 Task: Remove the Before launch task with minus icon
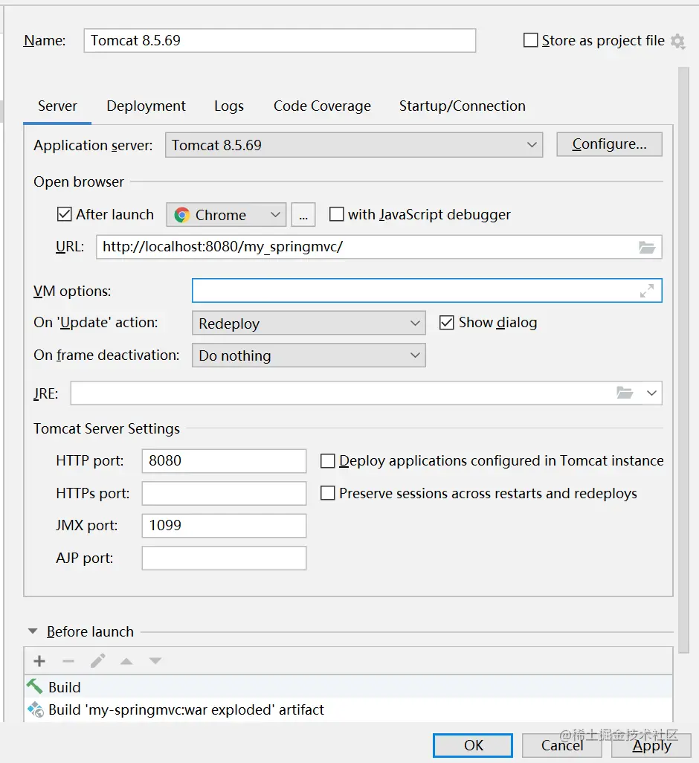(68, 661)
